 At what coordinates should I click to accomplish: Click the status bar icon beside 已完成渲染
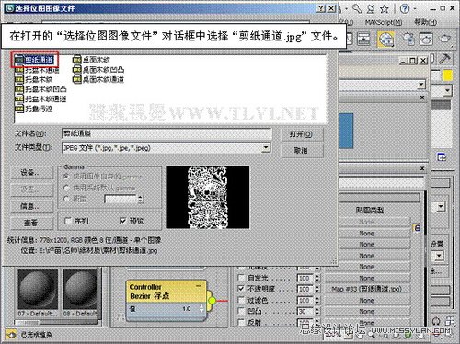(x=11, y=334)
